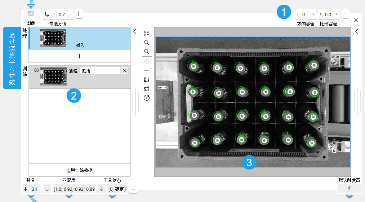Collapse the right panel with chevron arrow
Image resolution: width=365 pixels, height=202 pixels.
pos(356,31)
